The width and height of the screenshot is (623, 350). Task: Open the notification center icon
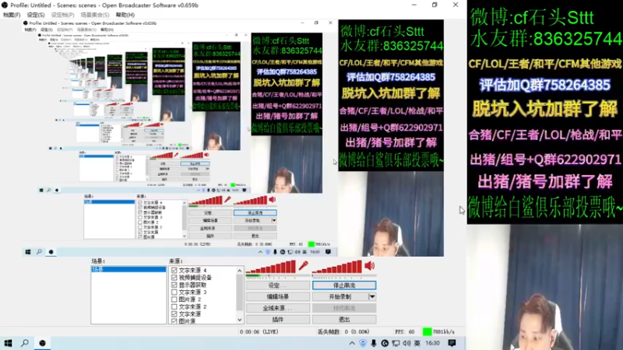pos(452,343)
